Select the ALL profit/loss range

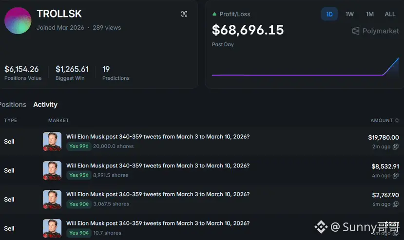tap(390, 14)
